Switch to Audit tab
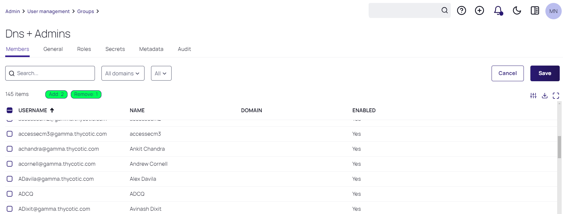The image size is (563, 214). click(x=185, y=49)
